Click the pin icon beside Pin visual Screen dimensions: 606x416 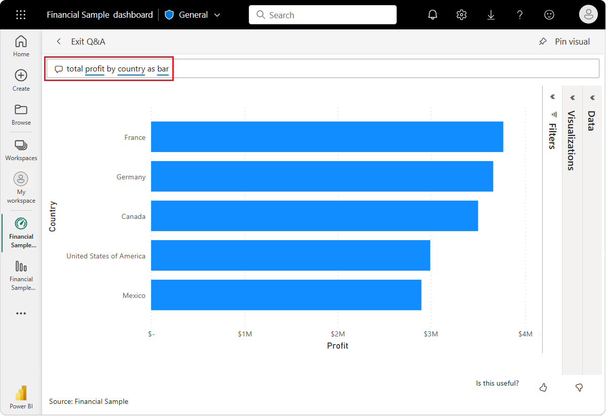click(x=543, y=42)
